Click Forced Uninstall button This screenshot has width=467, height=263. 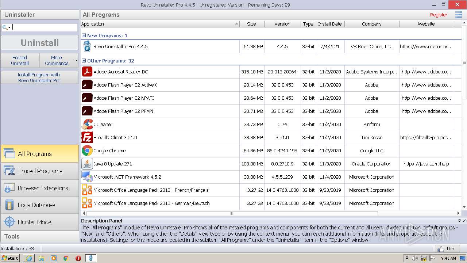click(x=20, y=60)
